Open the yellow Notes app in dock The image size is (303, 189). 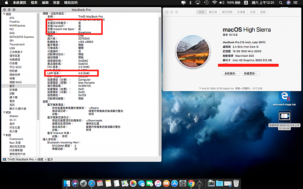click(108, 183)
